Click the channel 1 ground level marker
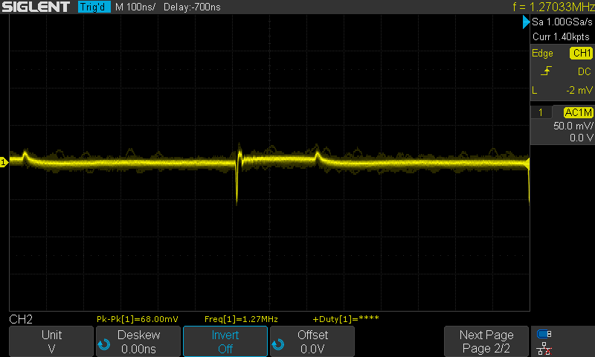The width and height of the screenshot is (595, 357). [x=4, y=162]
